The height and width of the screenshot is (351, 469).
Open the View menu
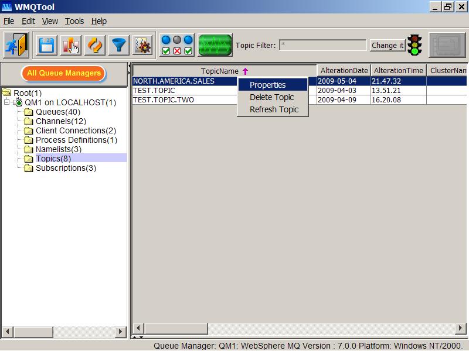(x=50, y=21)
